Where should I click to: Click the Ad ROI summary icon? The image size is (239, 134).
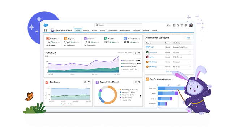tap(106, 39)
